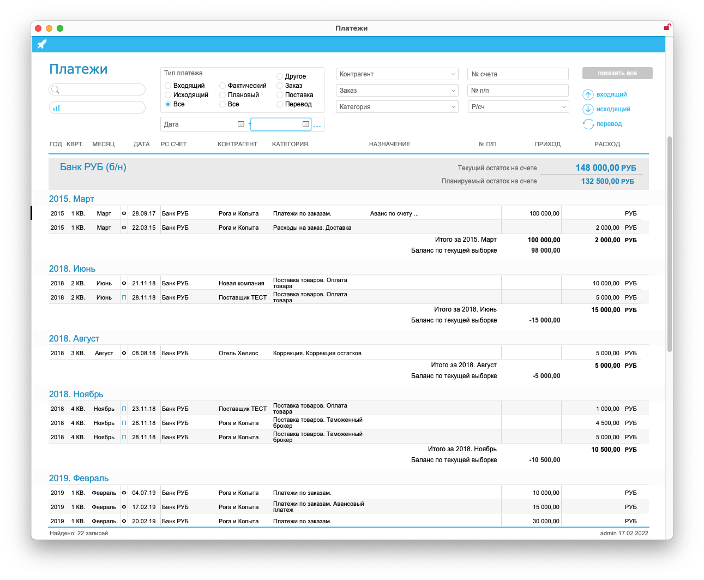Click the РАСХОД column header
The height and width of the screenshot is (580, 704).
point(607,144)
